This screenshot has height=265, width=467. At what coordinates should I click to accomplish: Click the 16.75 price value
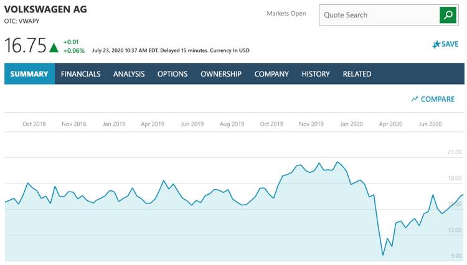click(x=26, y=45)
